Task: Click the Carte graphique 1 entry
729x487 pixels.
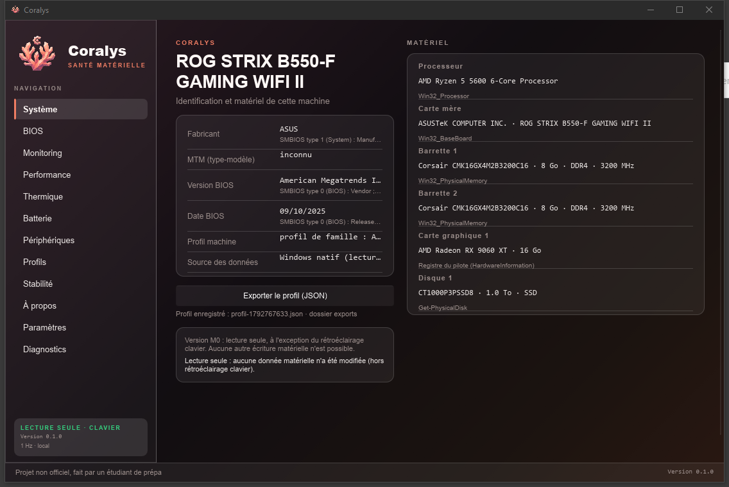Action: [x=555, y=250]
